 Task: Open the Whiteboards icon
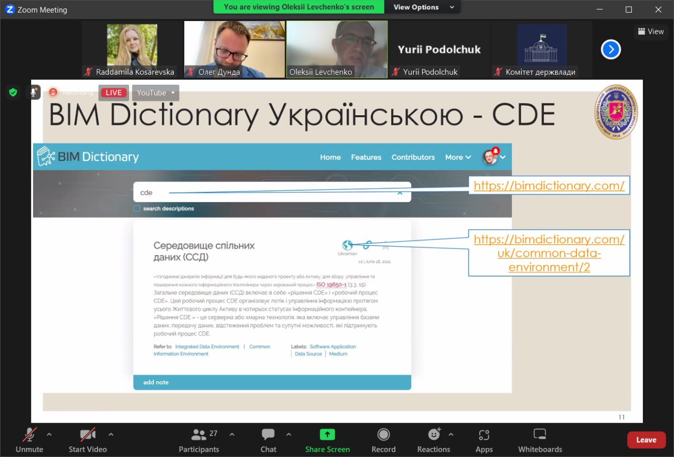pos(540,434)
